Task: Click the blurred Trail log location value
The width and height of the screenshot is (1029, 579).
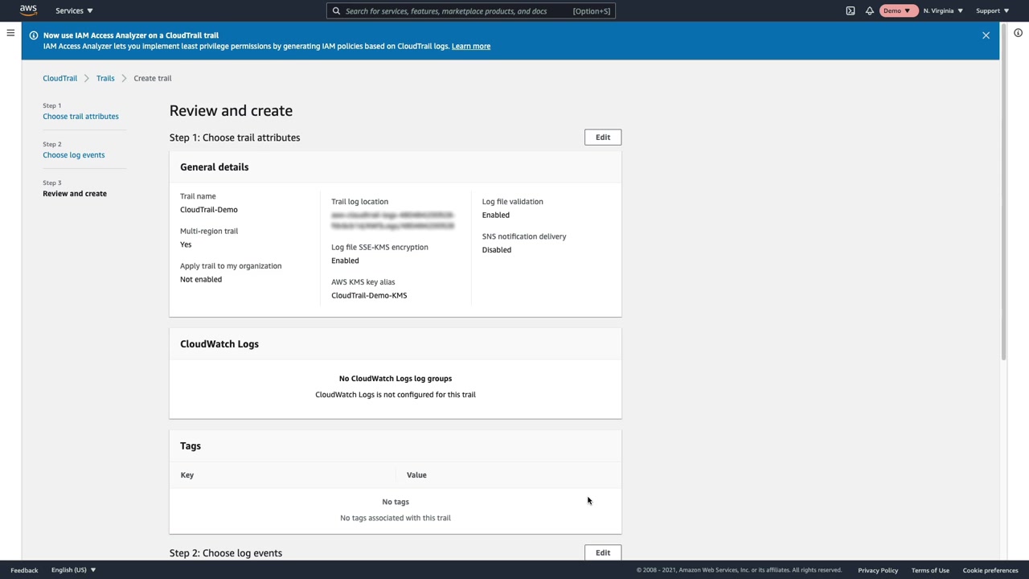Action: (392, 221)
